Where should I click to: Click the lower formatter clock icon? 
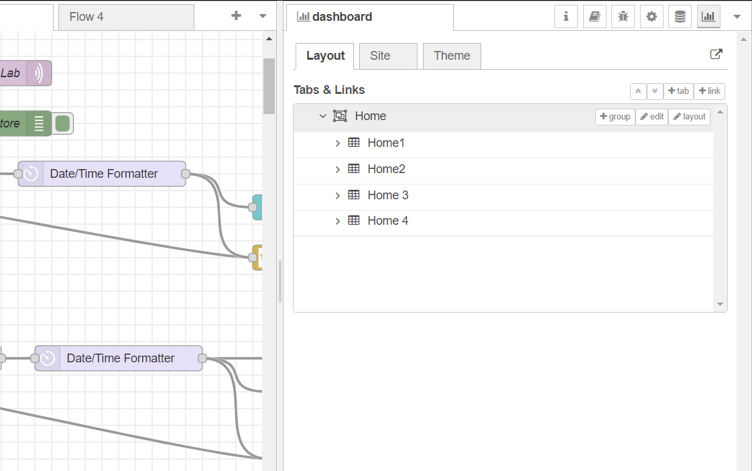coord(48,358)
